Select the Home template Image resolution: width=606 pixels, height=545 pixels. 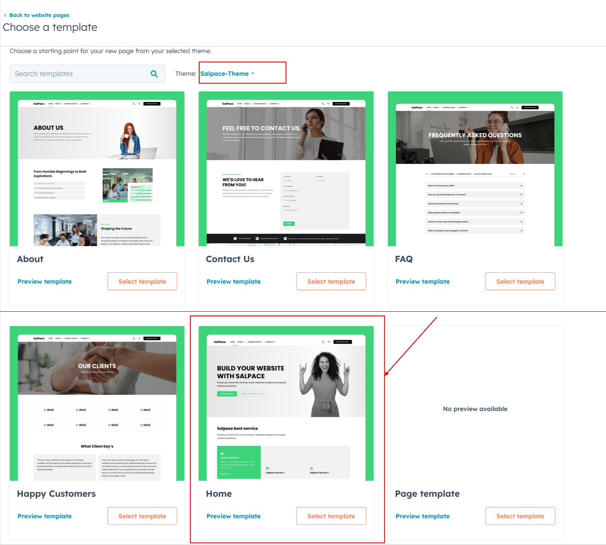(x=331, y=516)
